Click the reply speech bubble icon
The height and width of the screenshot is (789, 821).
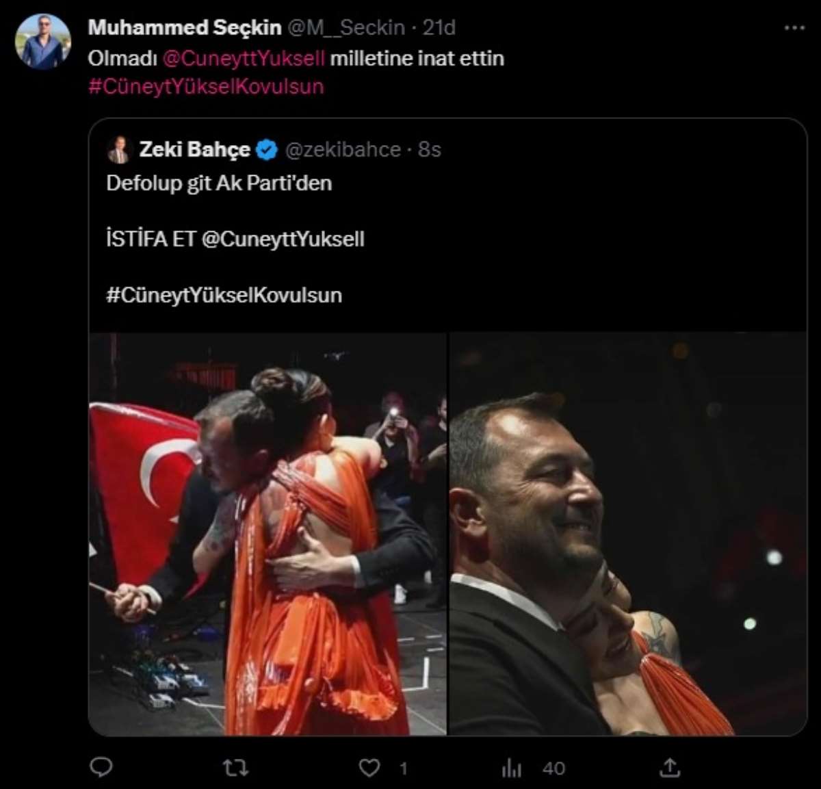101,768
